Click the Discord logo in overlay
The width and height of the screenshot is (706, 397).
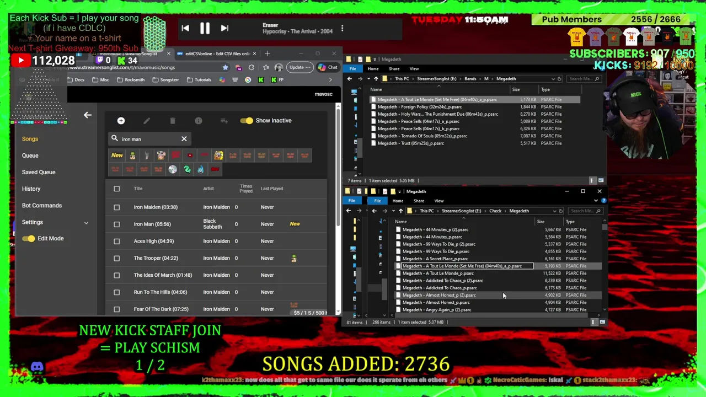(37, 367)
